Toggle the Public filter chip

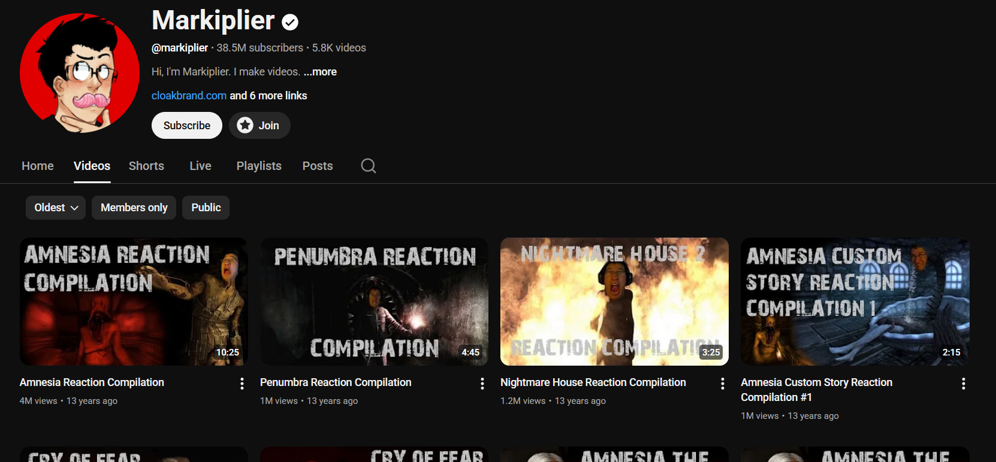206,208
